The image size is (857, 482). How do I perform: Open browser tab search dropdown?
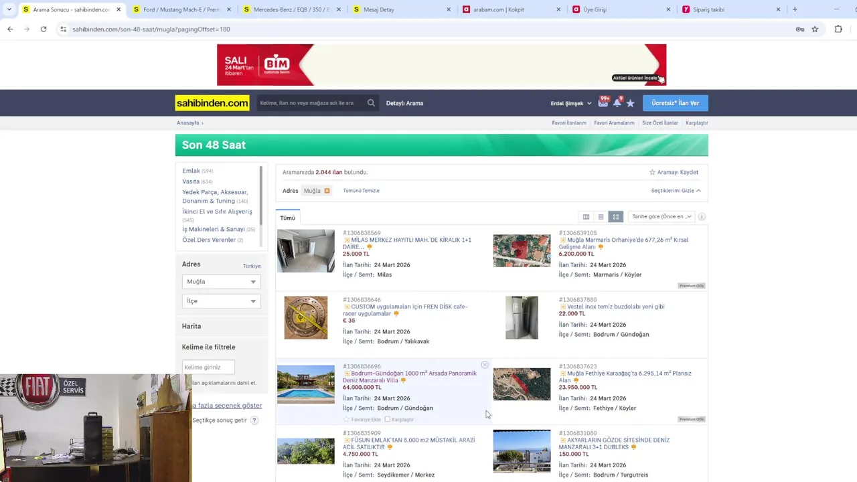(x=9, y=9)
